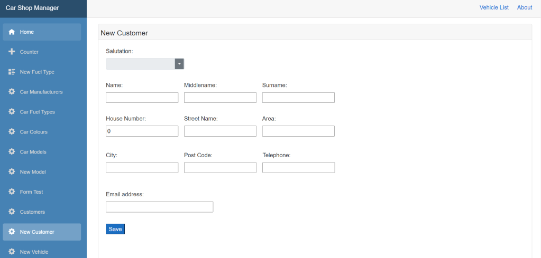Select New Vehicle in the sidebar
Screen dimensions: 541x258
34,252
